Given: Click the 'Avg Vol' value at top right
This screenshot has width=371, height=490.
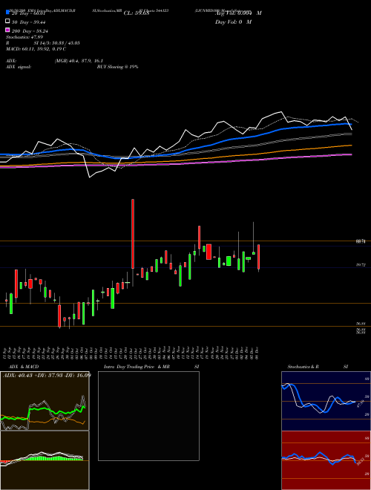Looking at the screenshot, I should point(238,13).
